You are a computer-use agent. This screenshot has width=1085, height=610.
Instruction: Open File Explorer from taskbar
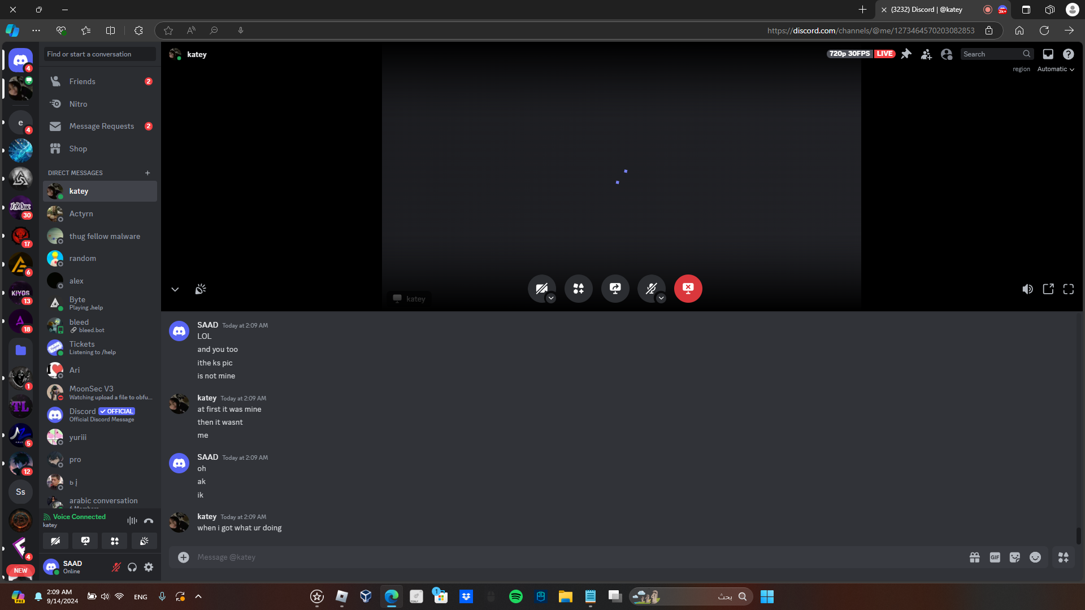(x=566, y=596)
